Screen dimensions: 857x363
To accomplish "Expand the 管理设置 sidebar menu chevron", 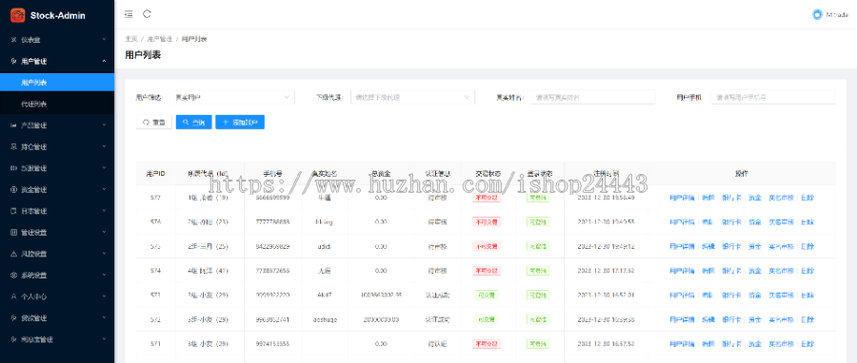I will pos(104,232).
